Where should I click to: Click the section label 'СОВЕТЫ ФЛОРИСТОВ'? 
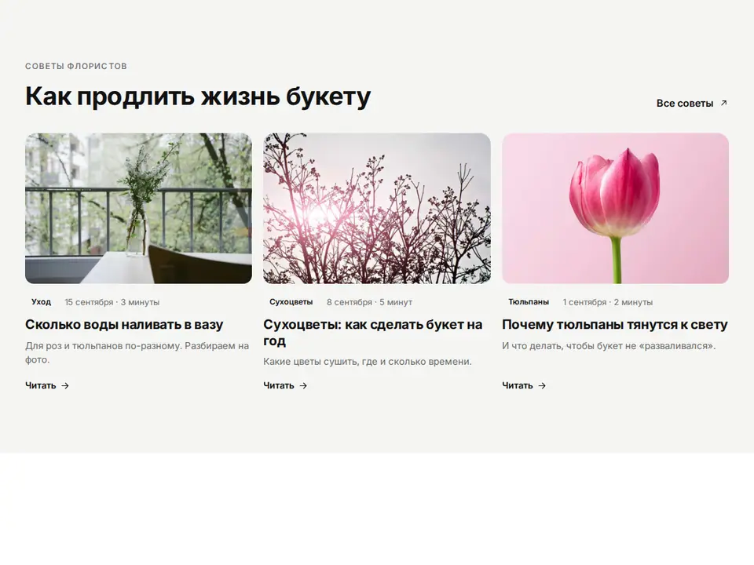click(76, 66)
